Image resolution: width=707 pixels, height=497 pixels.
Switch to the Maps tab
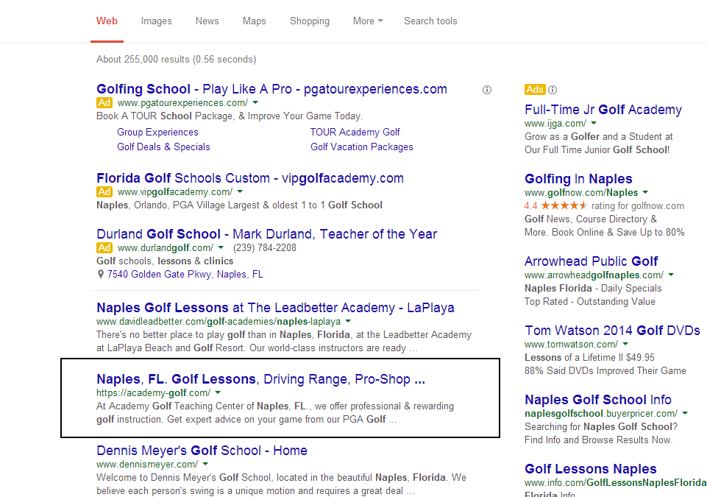point(255,21)
